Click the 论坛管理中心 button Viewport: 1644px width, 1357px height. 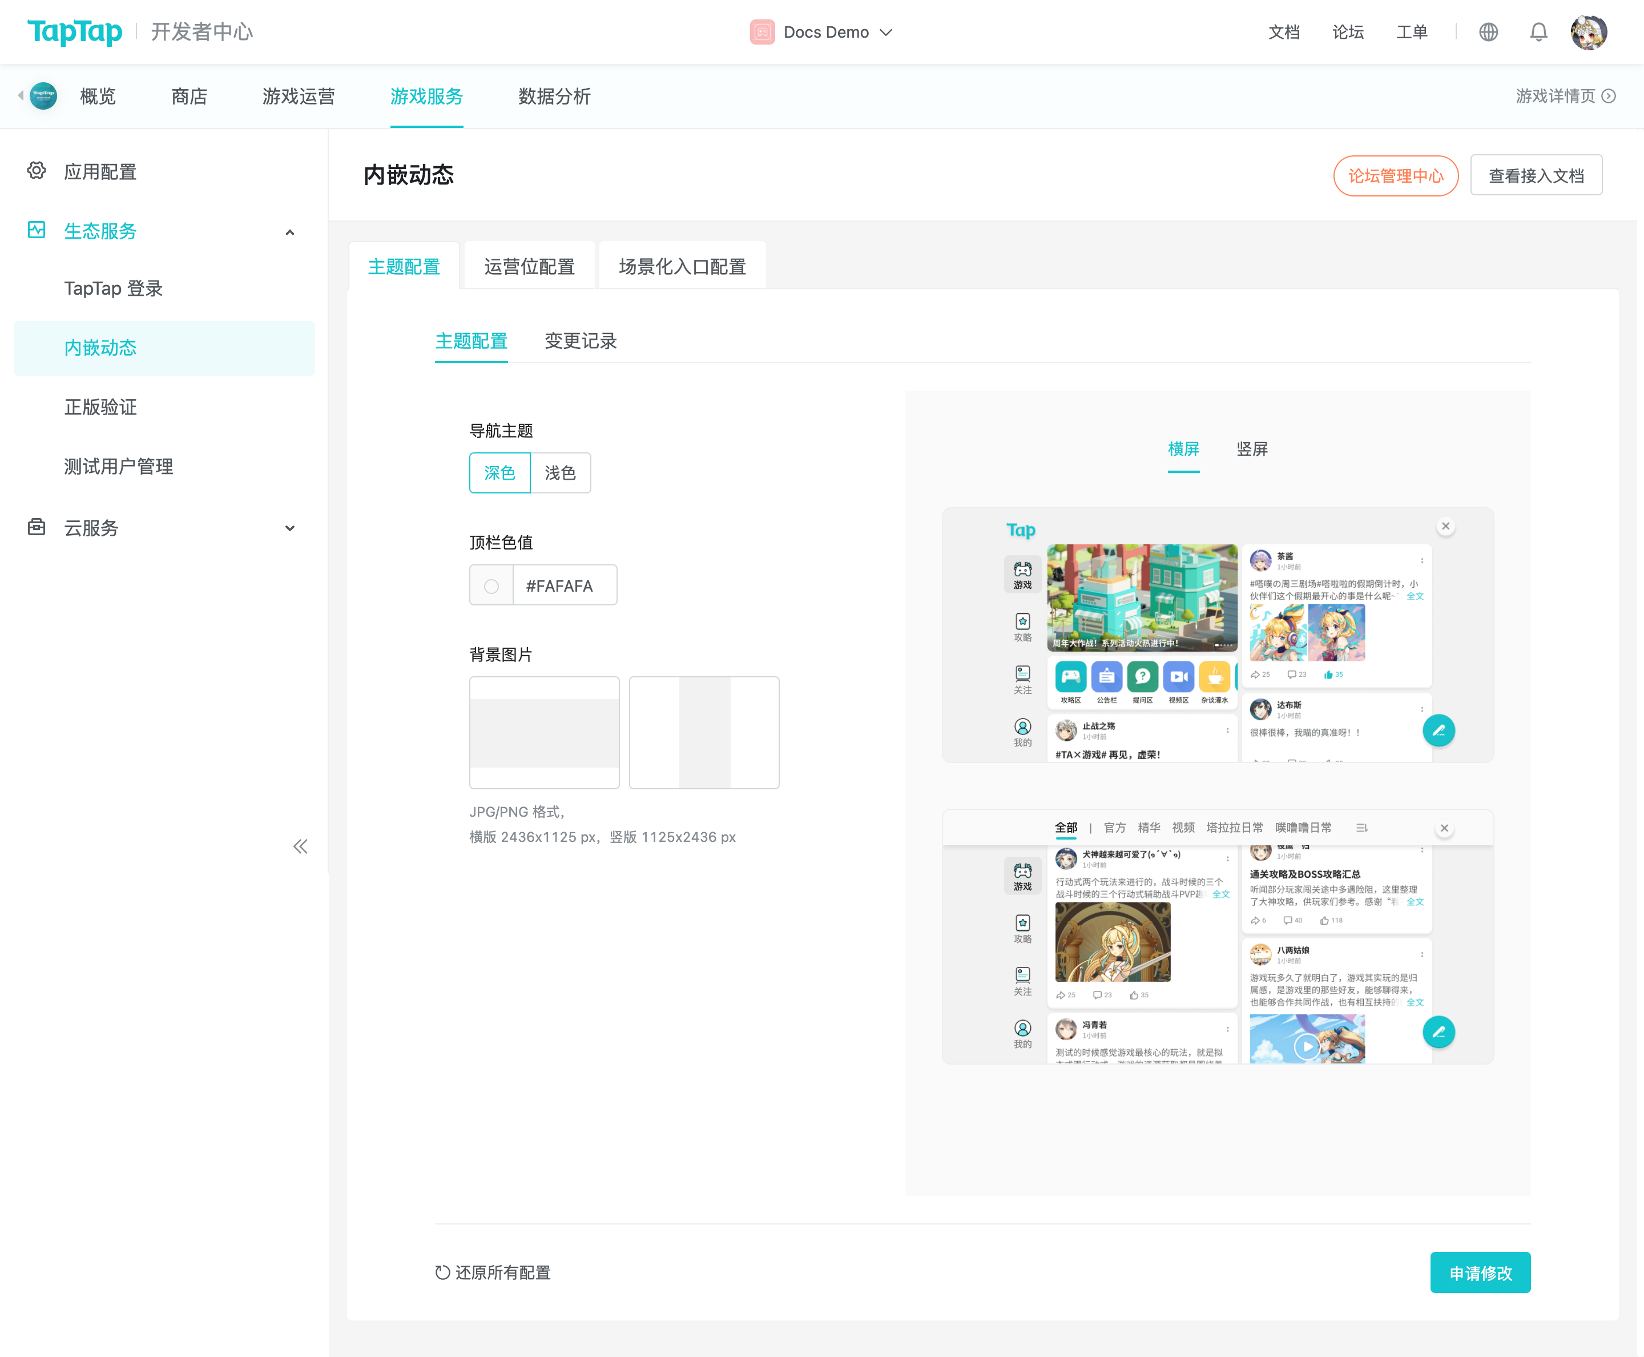click(x=1396, y=175)
